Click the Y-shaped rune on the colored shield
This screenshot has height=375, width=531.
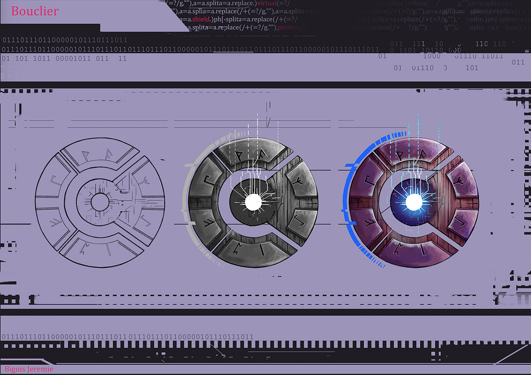(x=459, y=181)
